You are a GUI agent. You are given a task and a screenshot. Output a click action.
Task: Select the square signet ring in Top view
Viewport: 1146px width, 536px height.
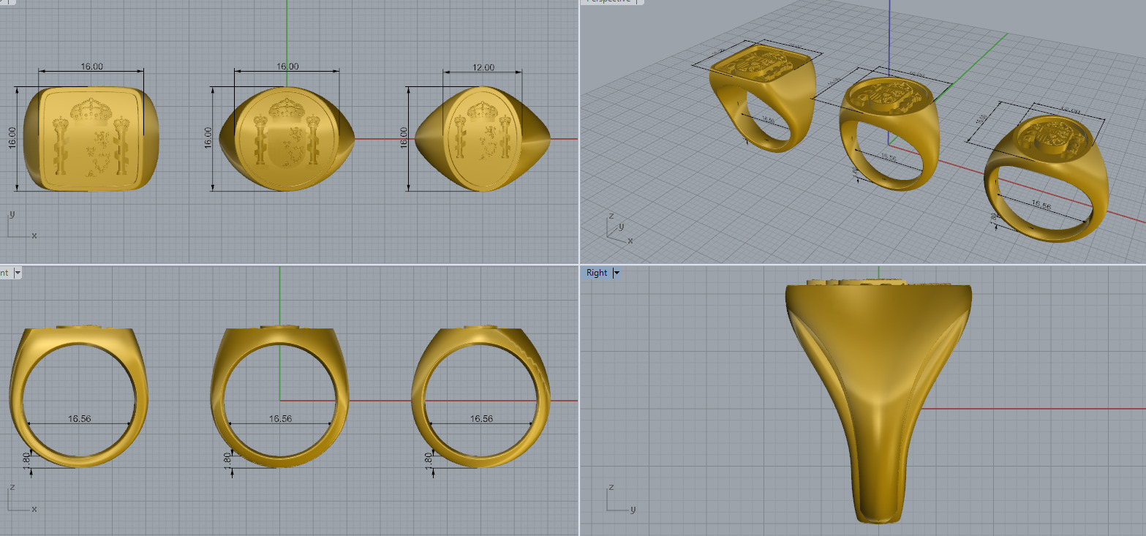point(91,139)
